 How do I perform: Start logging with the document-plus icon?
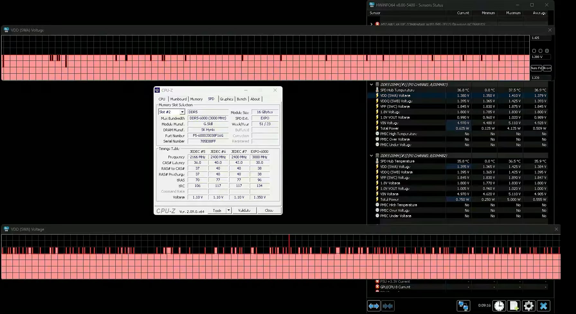coord(514,306)
